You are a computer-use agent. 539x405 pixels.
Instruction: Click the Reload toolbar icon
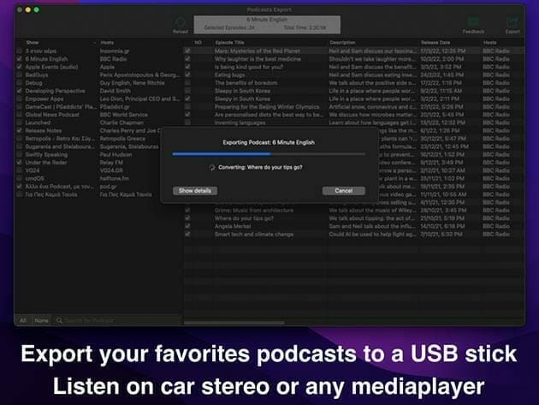click(180, 22)
